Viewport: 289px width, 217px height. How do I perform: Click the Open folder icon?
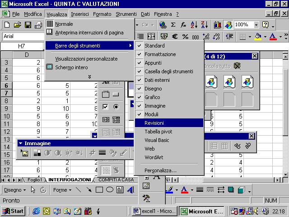[17, 25]
